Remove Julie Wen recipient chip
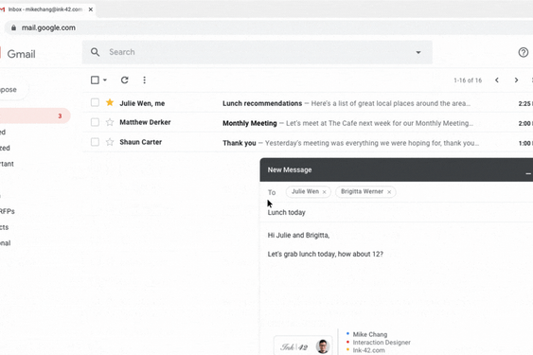This screenshot has width=533, height=355. click(325, 192)
